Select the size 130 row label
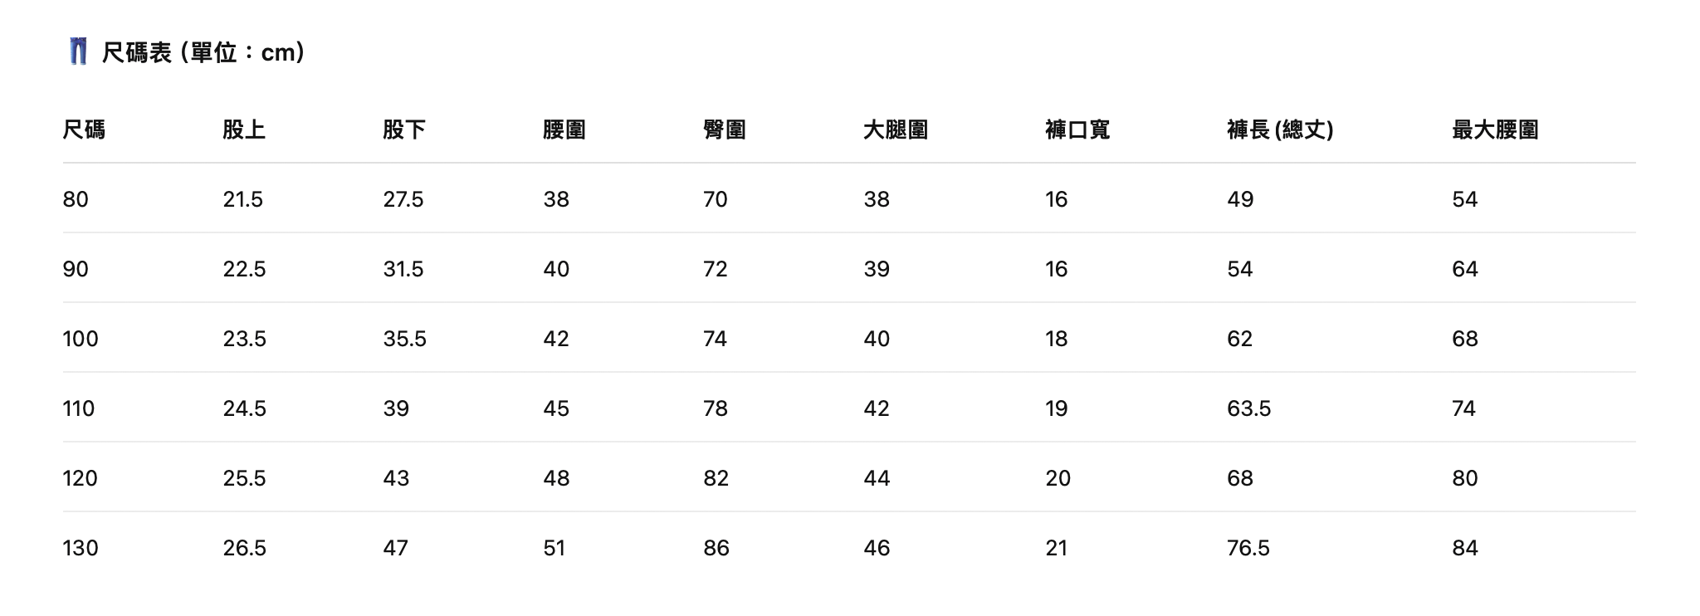1700x616 pixels. (x=81, y=548)
